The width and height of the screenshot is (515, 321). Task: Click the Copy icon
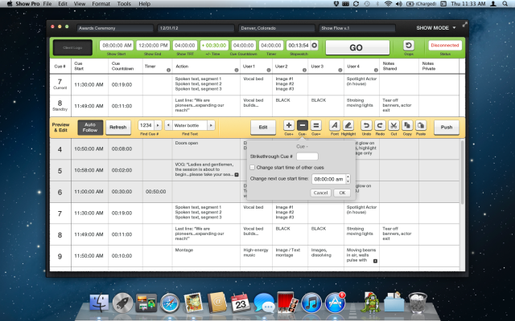pos(407,125)
